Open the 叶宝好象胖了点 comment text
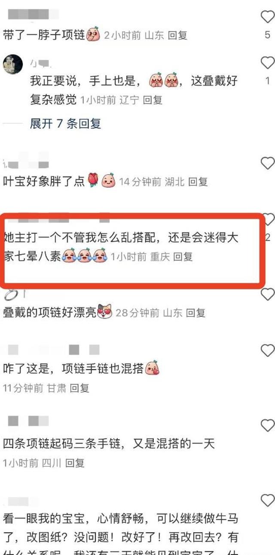This screenshot has height=555, width=275. (44, 181)
